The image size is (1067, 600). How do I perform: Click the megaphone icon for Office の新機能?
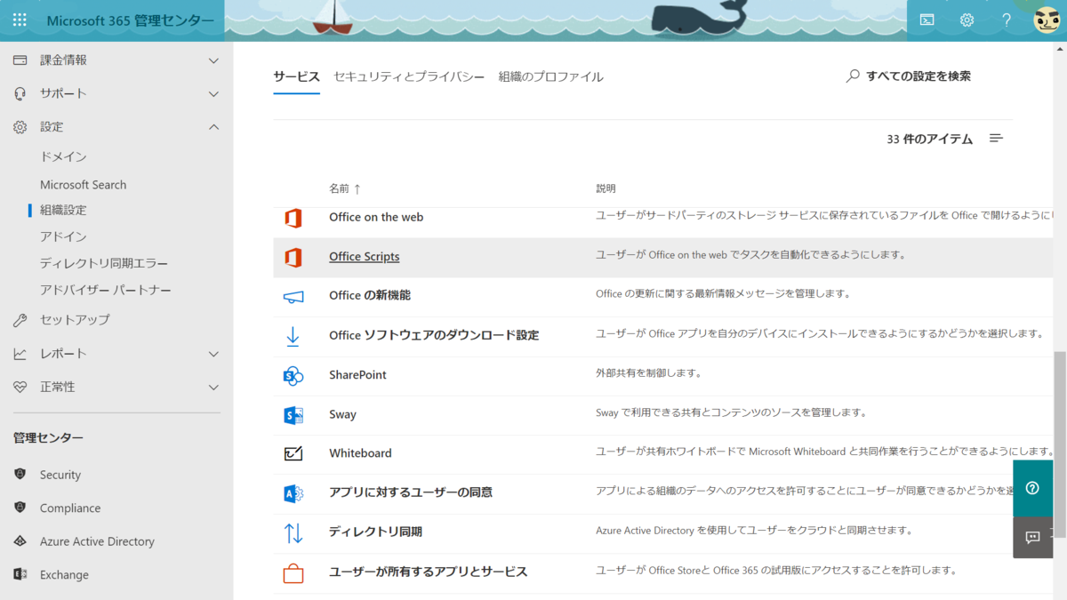(294, 296)
